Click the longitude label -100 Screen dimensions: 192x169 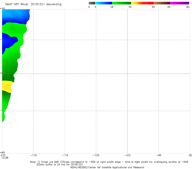click(x=127, y=155)
